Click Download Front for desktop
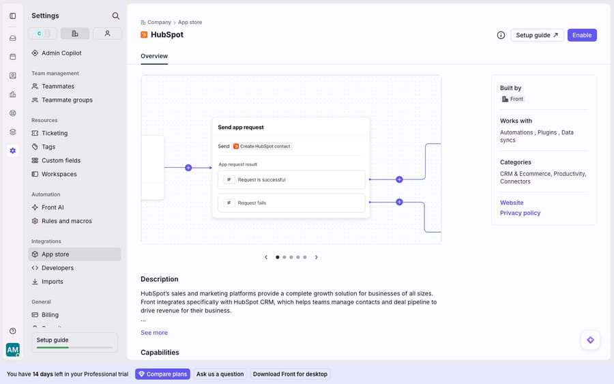This screenshot has height=384, width=614. tap(290, 374)
